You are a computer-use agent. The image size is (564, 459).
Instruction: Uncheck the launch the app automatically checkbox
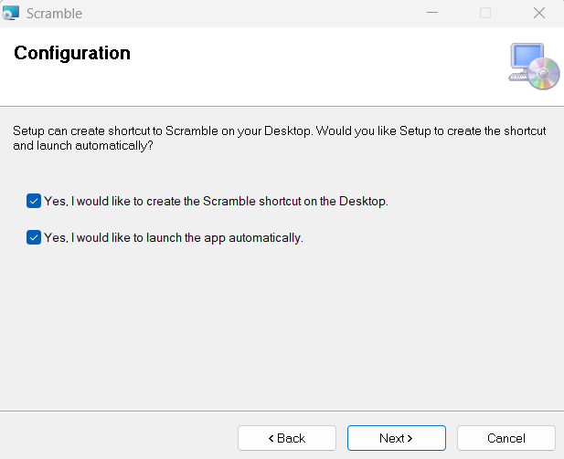pyautogui.click(x=34, y=238)
